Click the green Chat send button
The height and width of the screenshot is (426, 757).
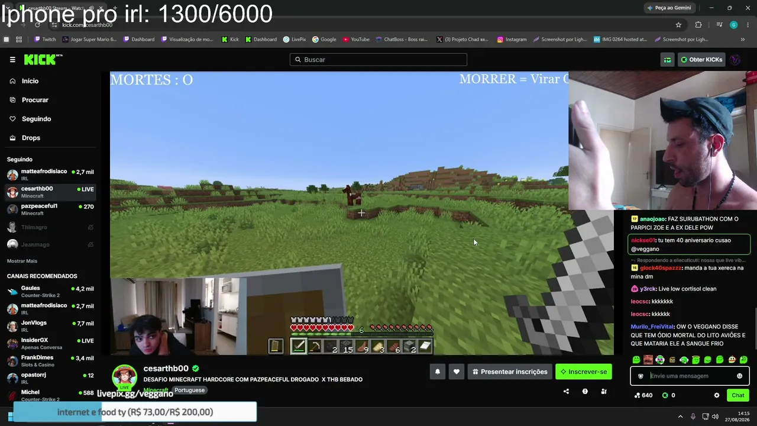point(737,395)
